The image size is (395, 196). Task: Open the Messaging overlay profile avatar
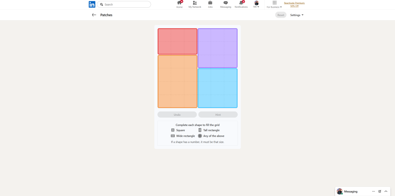pos(339,191)
